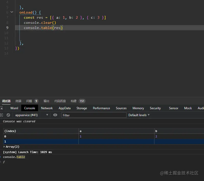
Task: Open the 终端 panel tab
Action: point(18,101)
